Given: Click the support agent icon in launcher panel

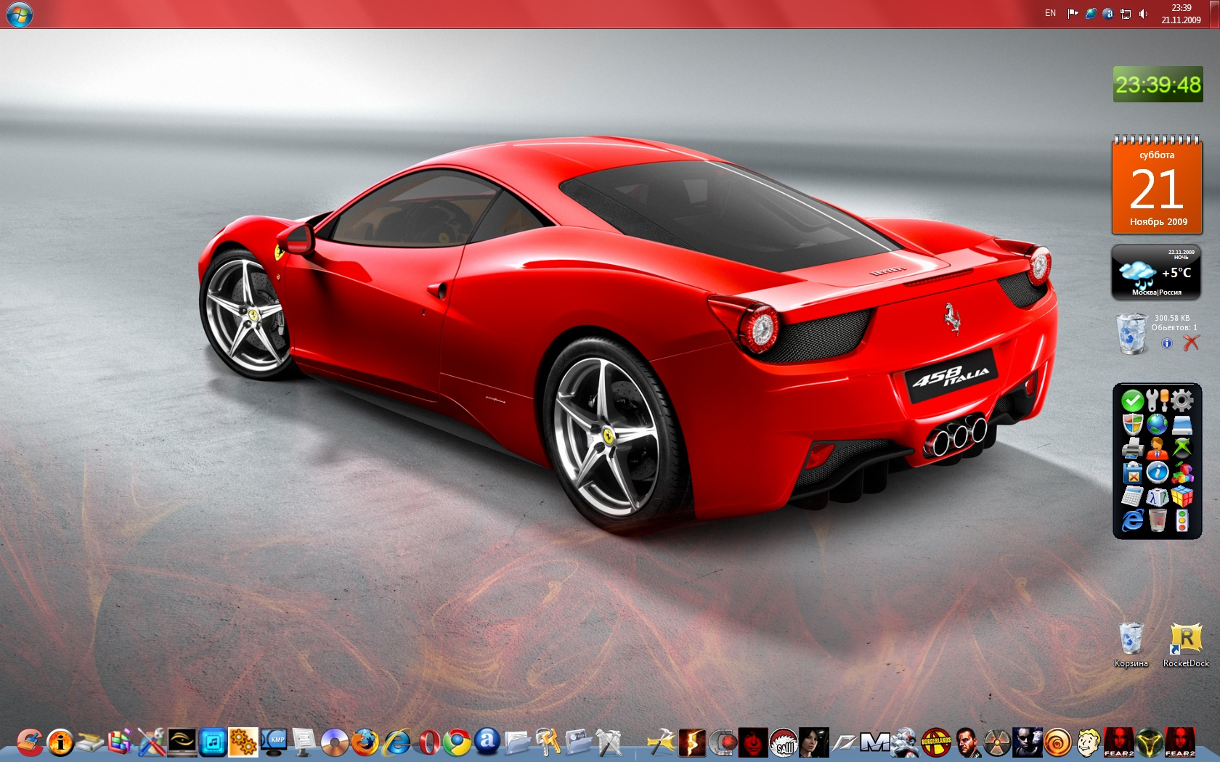Looking at the screenshot, I should click(1158, 448).
